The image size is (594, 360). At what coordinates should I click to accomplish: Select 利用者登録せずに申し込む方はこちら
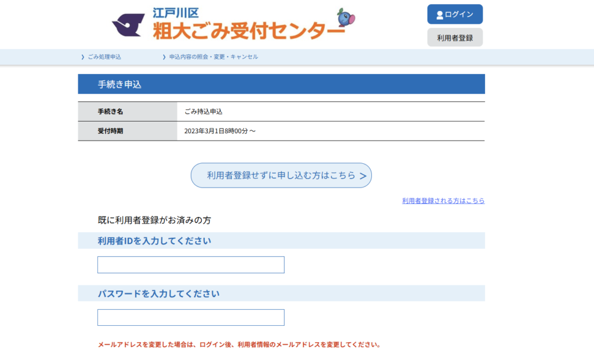(281, 175)
